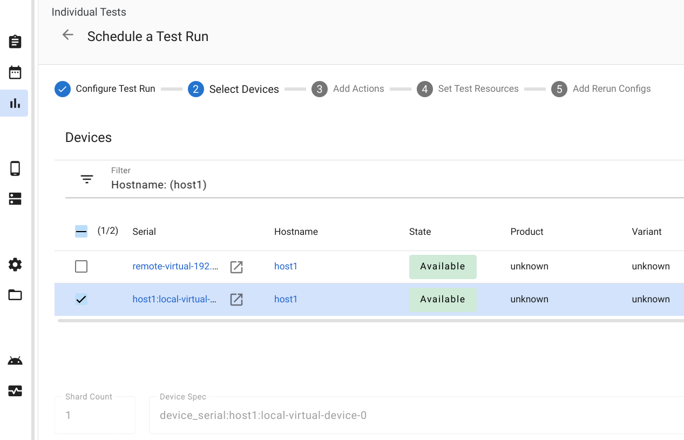
Task: Check the remote-virtual-192 device checkbox
Action: click(x=81, y=266)
